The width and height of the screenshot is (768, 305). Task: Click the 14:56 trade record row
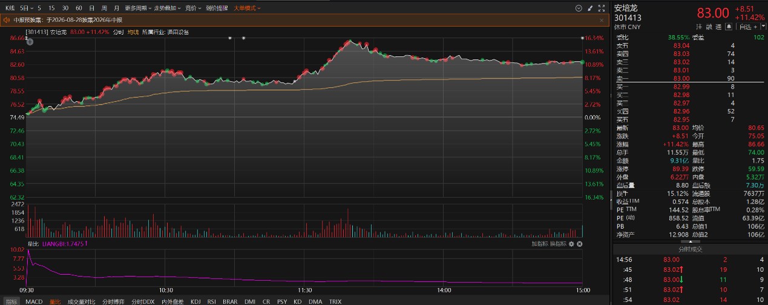click(690, 259)
